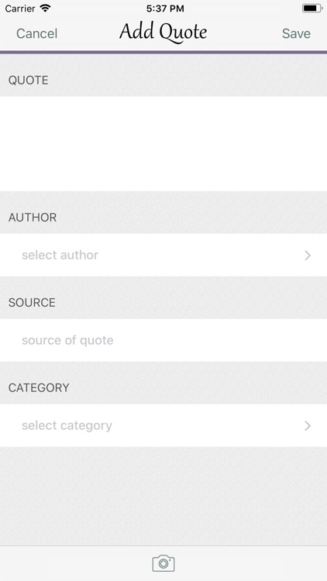Open category list via the category row chevron

pos(308,426)
